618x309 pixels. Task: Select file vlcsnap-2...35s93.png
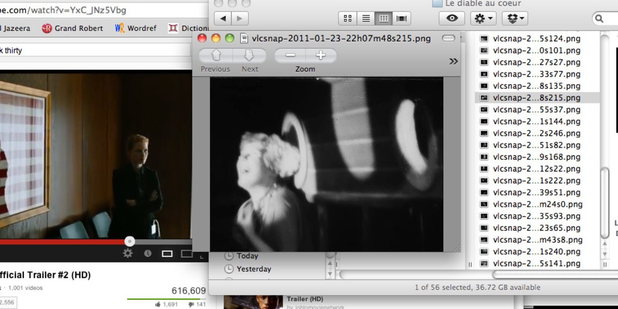click(x=537, y=216)
